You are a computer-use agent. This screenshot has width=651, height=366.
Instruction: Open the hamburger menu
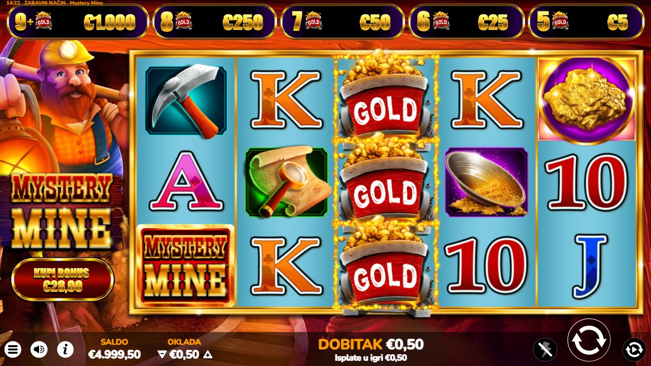pyautogui.click(x=13, y=349)
